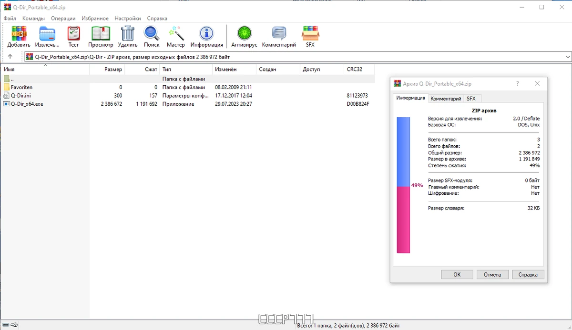Open the Избранное menu

[x=95, y=18]
